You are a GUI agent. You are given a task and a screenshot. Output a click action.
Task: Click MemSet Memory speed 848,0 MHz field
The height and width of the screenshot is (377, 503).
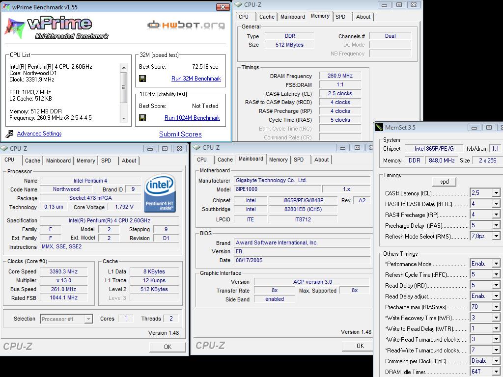(x=442, y=161)
